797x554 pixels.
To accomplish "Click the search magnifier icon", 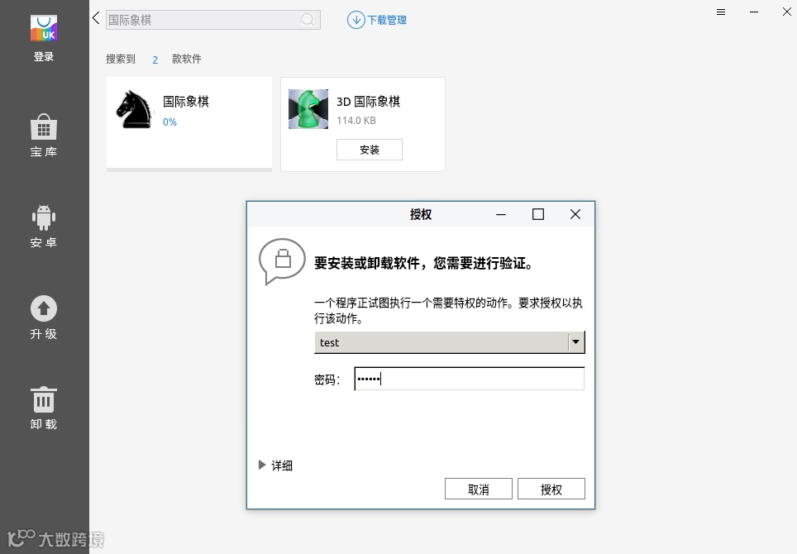I will [307, 20].
